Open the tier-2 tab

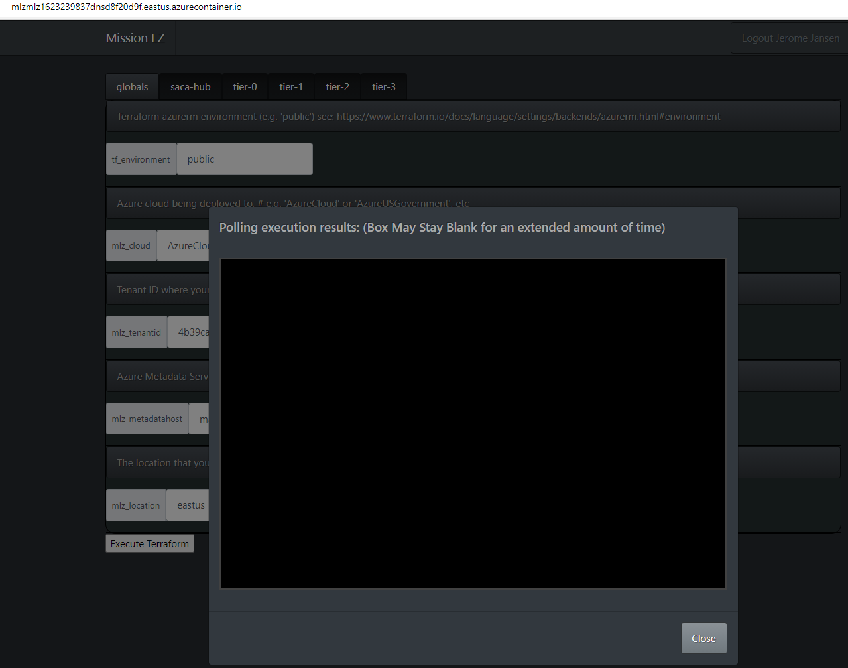pyautogui.click(x=337, y=86)
